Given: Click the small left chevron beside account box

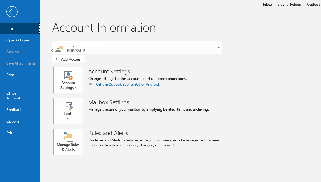Looking at the screenshot, I should pos(52,50).
